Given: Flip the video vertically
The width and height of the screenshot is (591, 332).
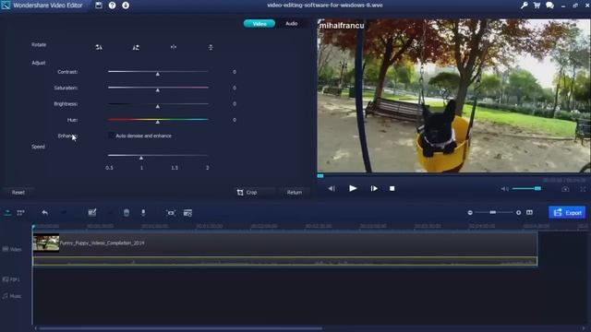Looking at the screenshot, I should click(x=211, y=47).
